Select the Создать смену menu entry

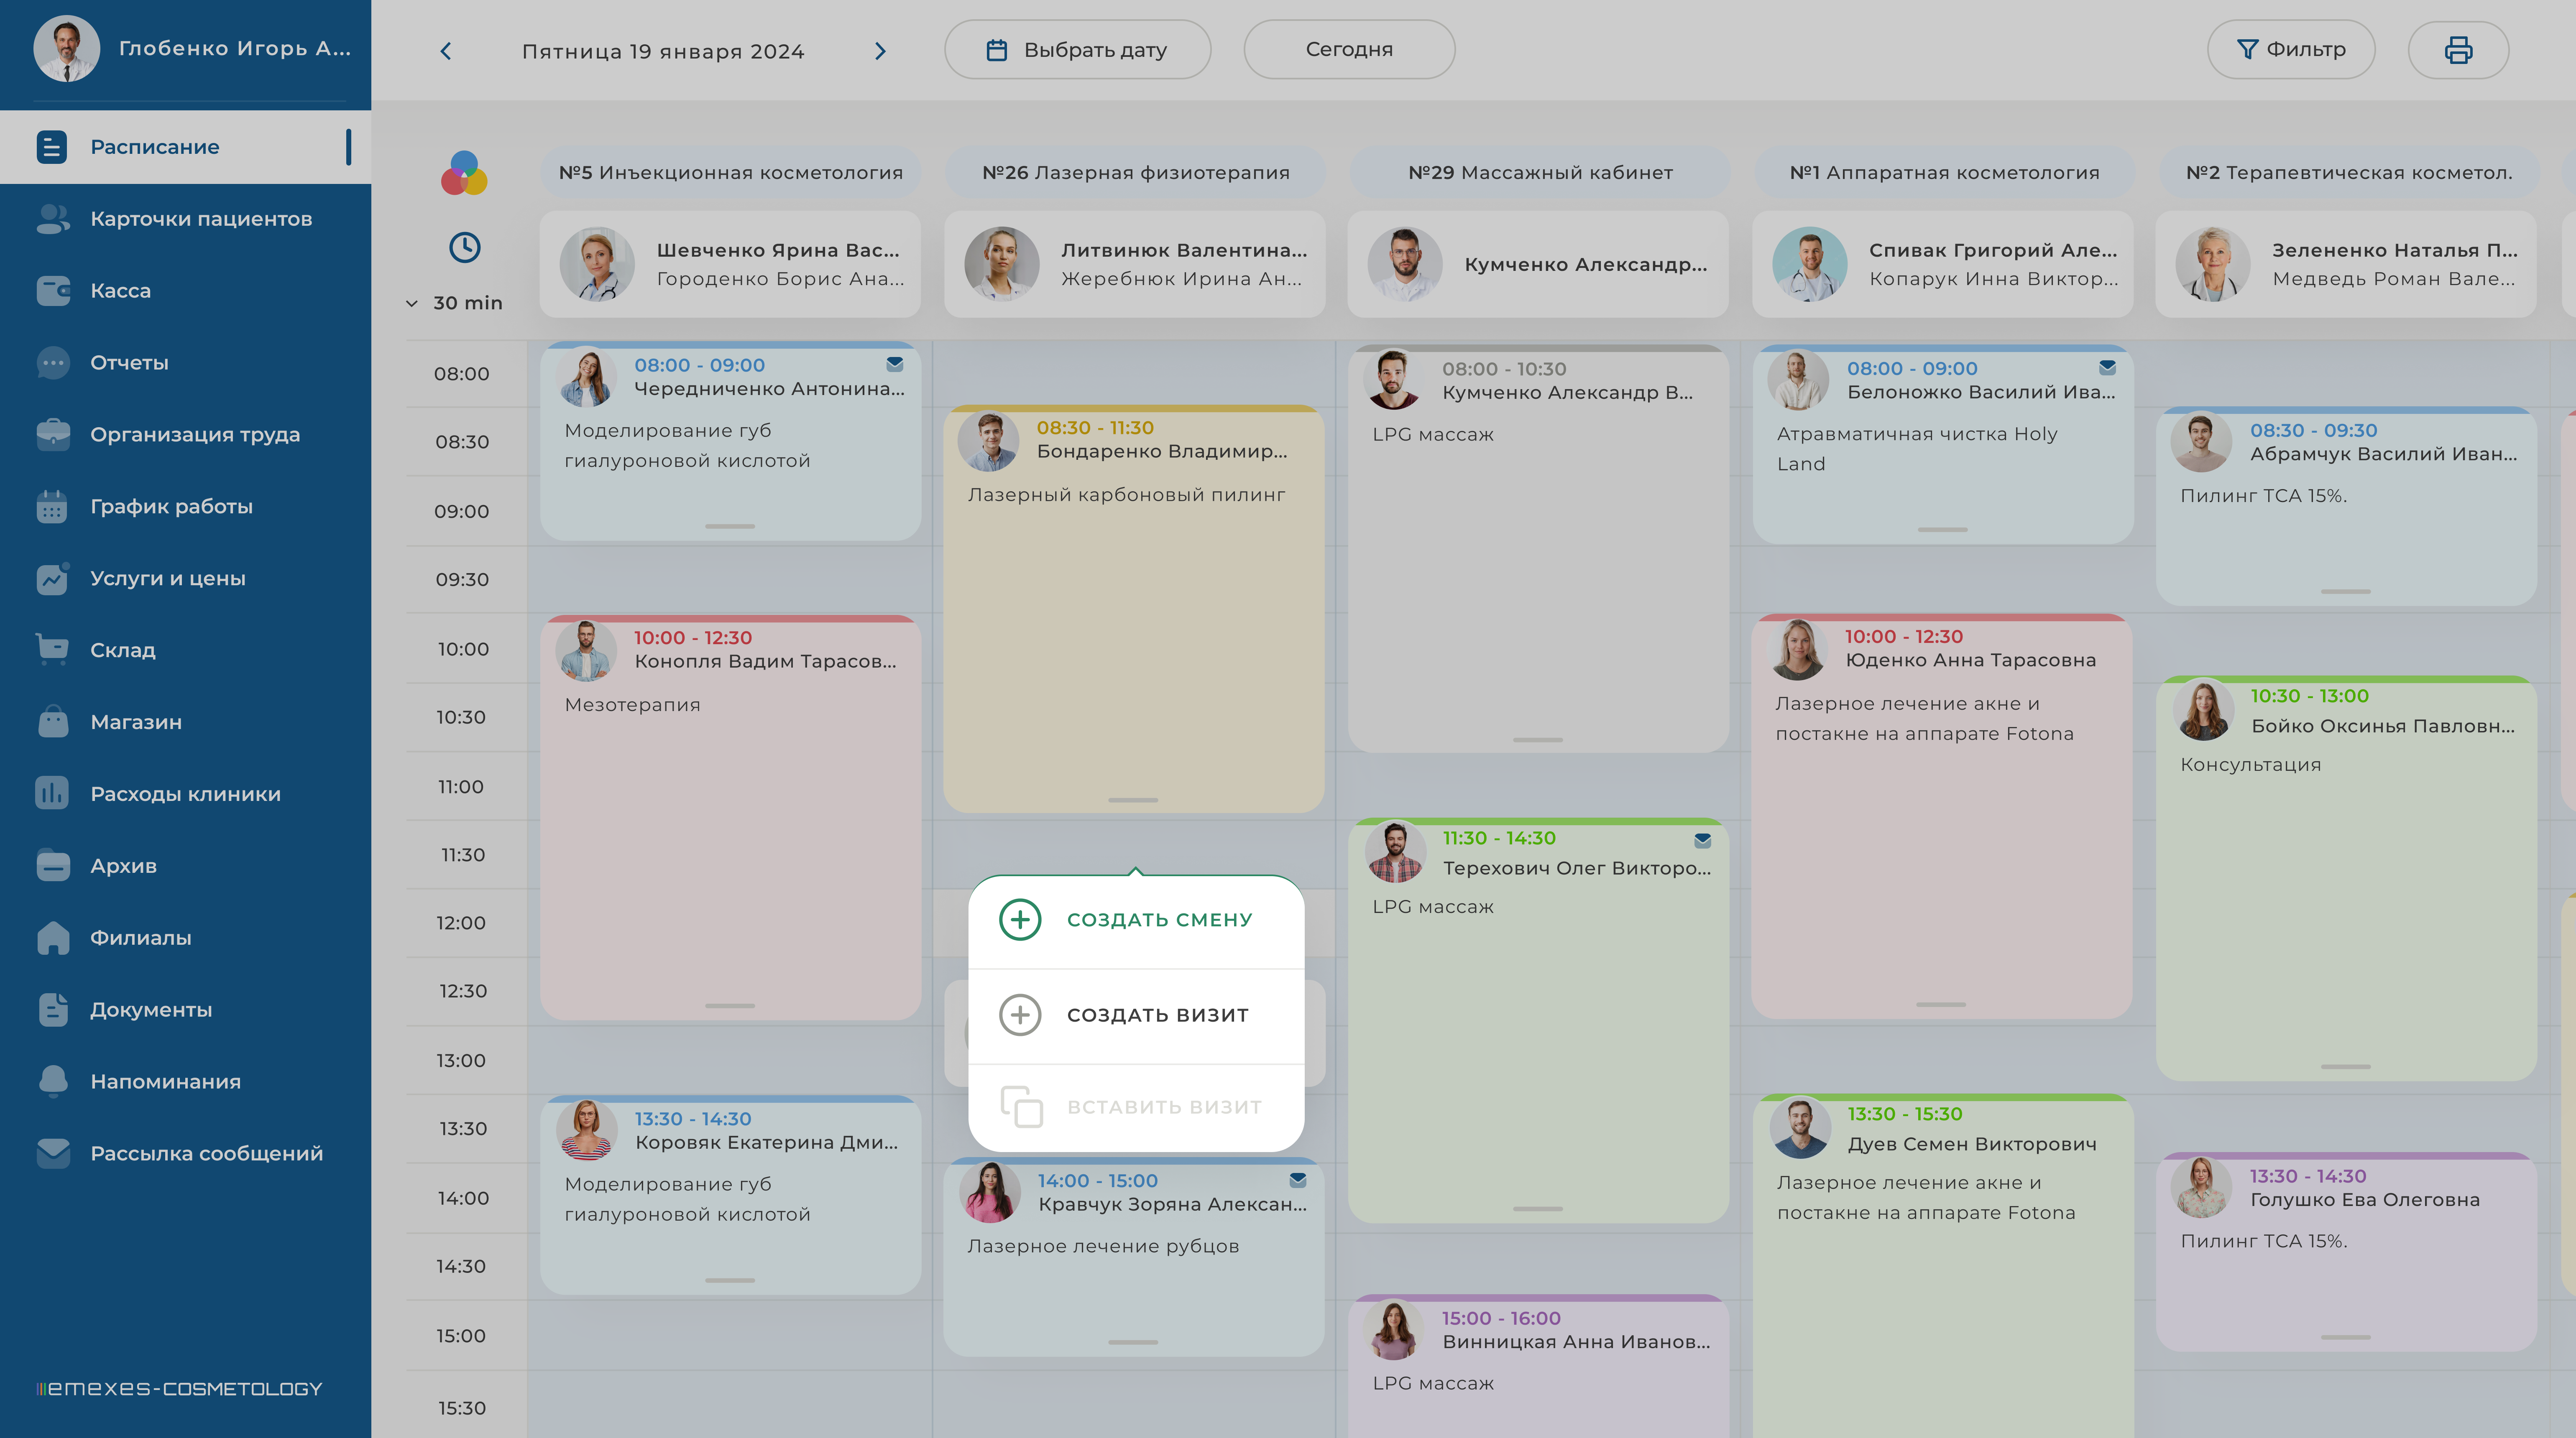pos(1136,920)
